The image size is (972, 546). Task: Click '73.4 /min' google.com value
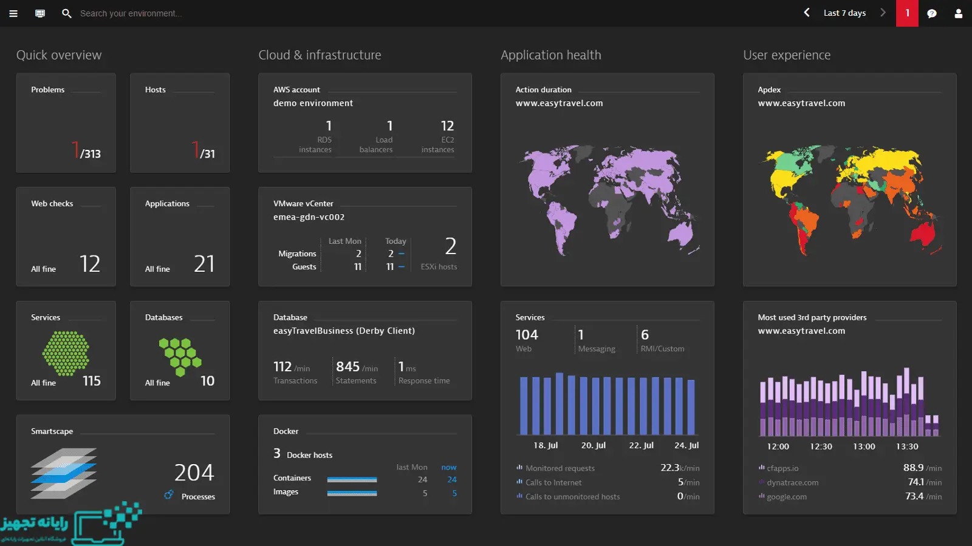[923, 496]
